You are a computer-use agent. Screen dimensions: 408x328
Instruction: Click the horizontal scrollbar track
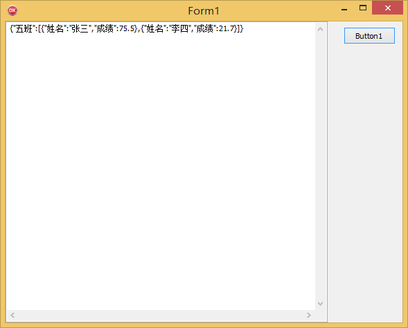(161, 316)
